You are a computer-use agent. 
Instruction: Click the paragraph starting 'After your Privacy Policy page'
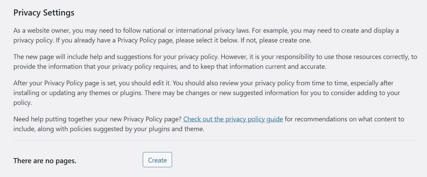pos(207,93)
